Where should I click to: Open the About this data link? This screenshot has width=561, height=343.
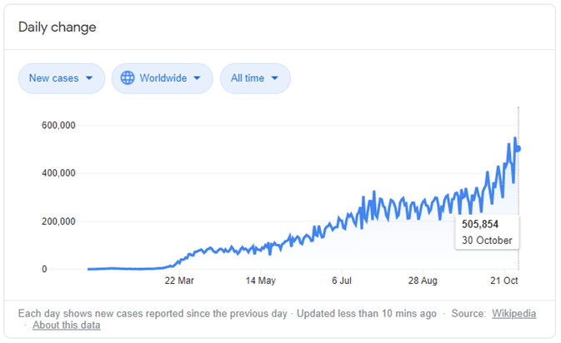[x=67, y=326]
